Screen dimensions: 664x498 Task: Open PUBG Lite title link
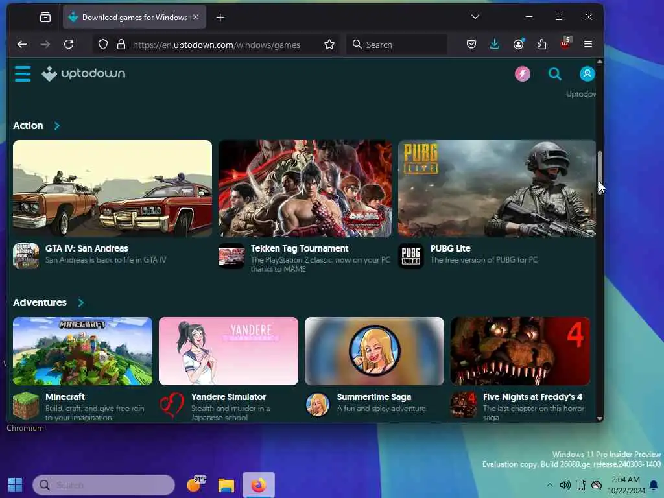point(451,248)
